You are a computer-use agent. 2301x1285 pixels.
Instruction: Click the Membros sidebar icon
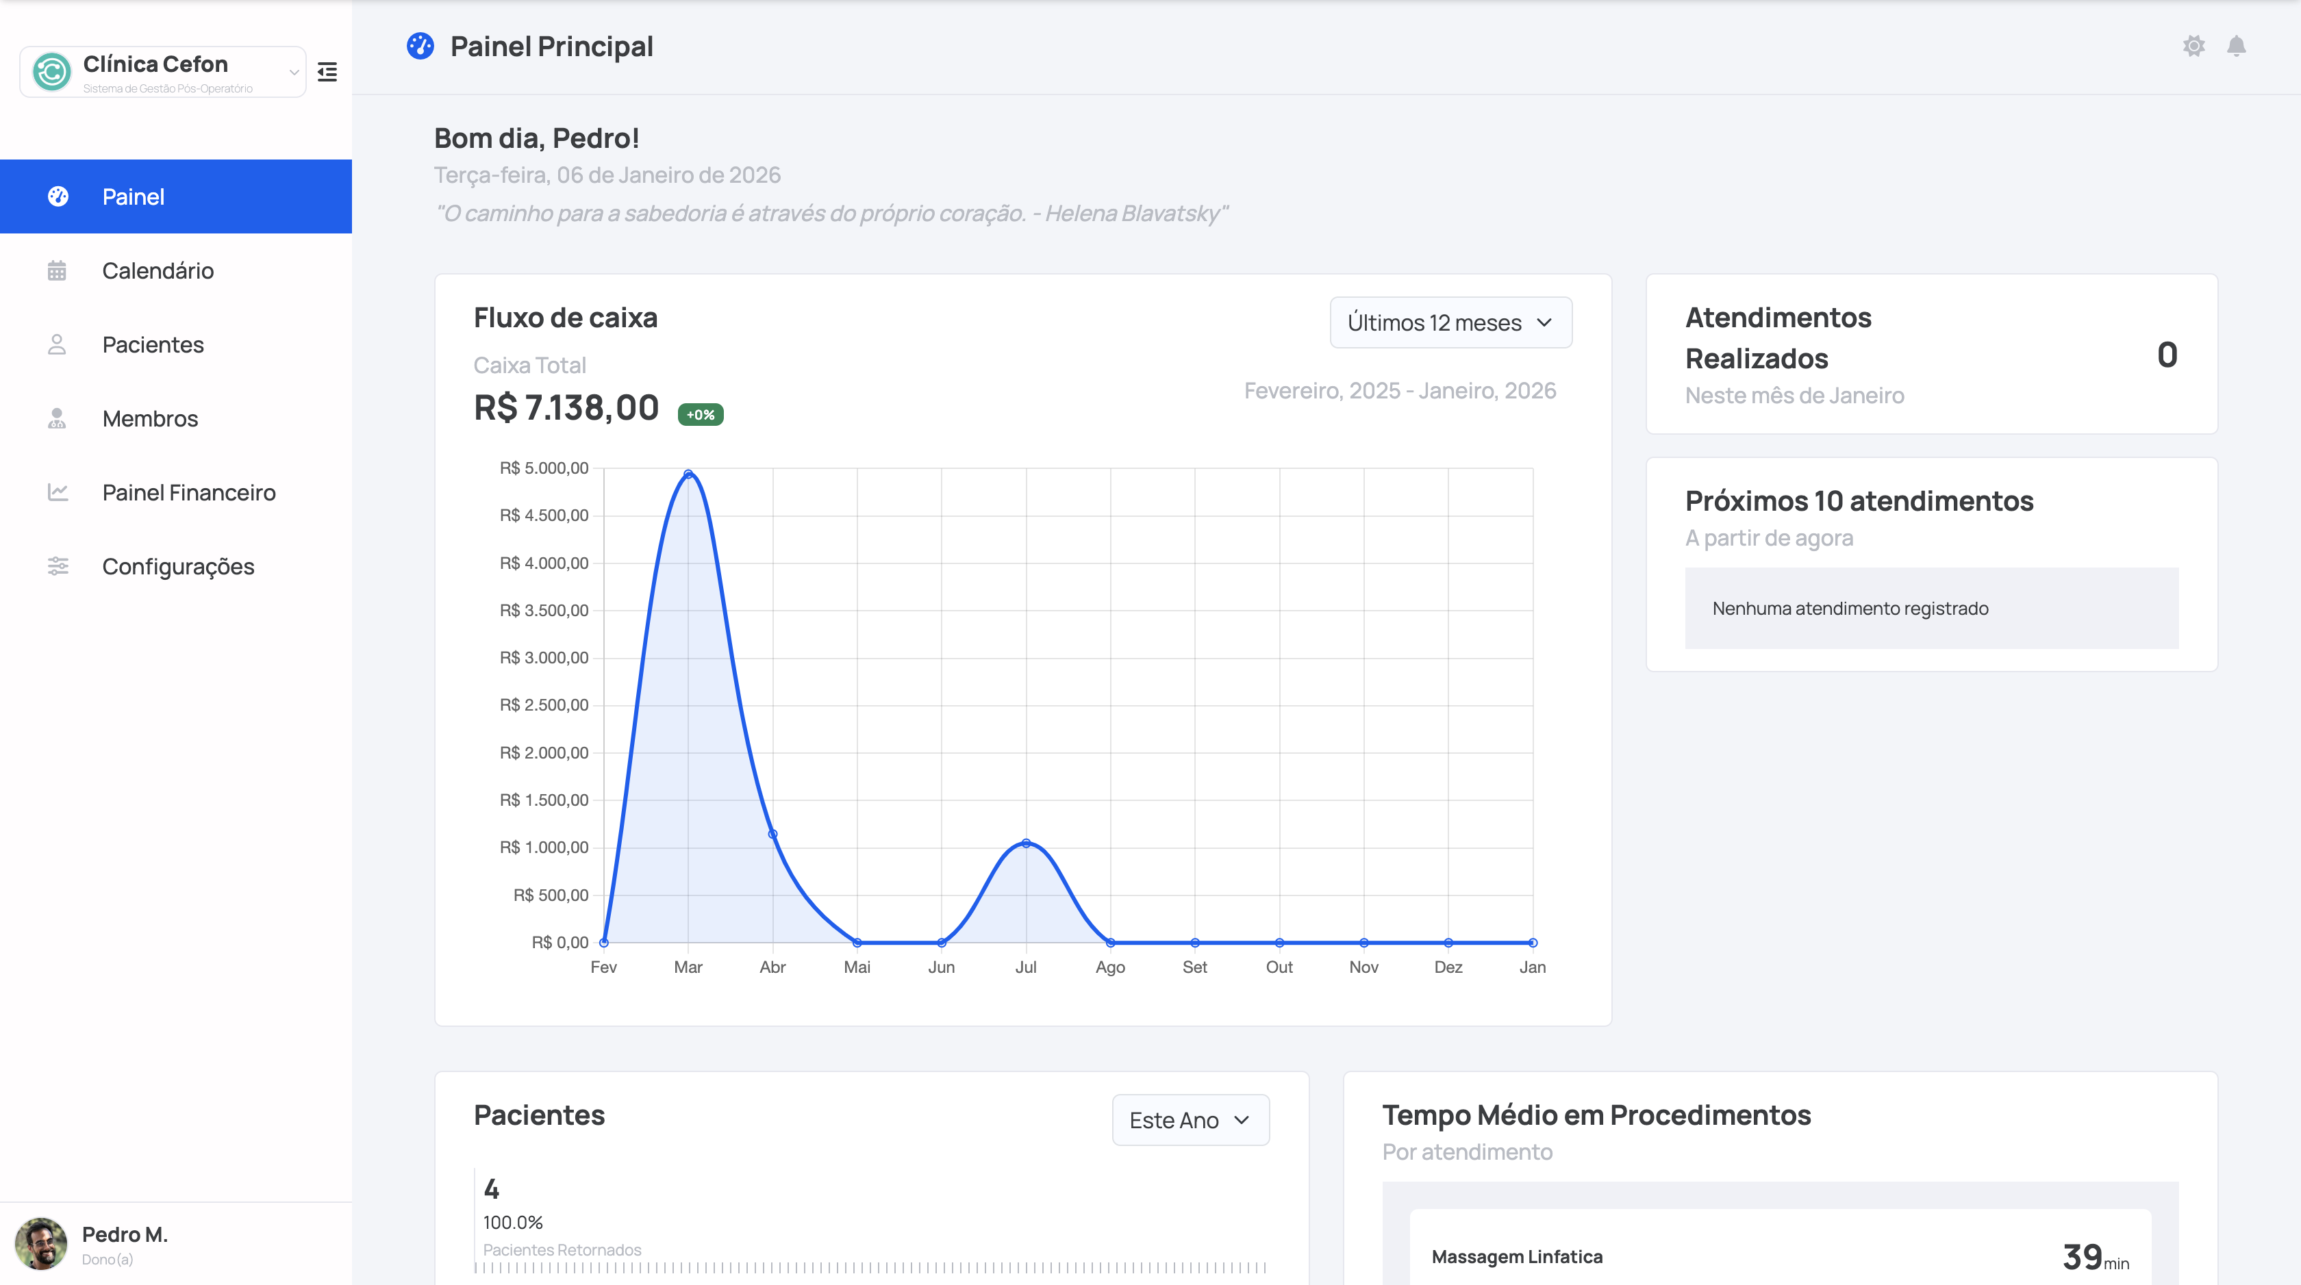(x=57, y=419)
